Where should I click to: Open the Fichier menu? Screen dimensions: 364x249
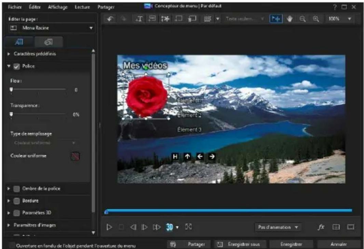click(x=14, y=6)
